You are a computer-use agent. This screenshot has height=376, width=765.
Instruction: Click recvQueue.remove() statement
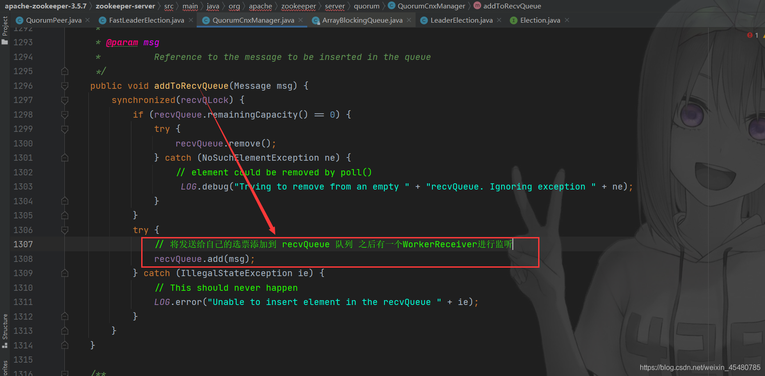[226, 143]
